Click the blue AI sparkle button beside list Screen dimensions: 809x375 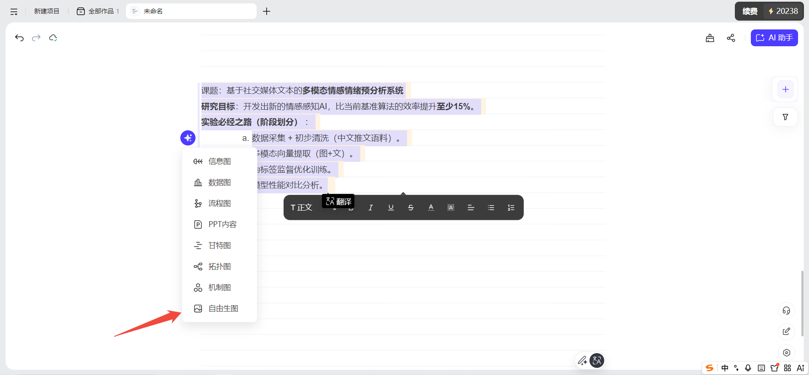click(x=188, y=138)
